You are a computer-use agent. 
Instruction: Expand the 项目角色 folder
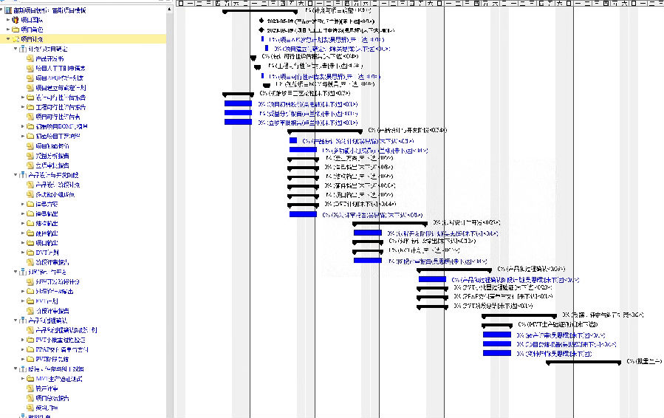click(8, 30)
